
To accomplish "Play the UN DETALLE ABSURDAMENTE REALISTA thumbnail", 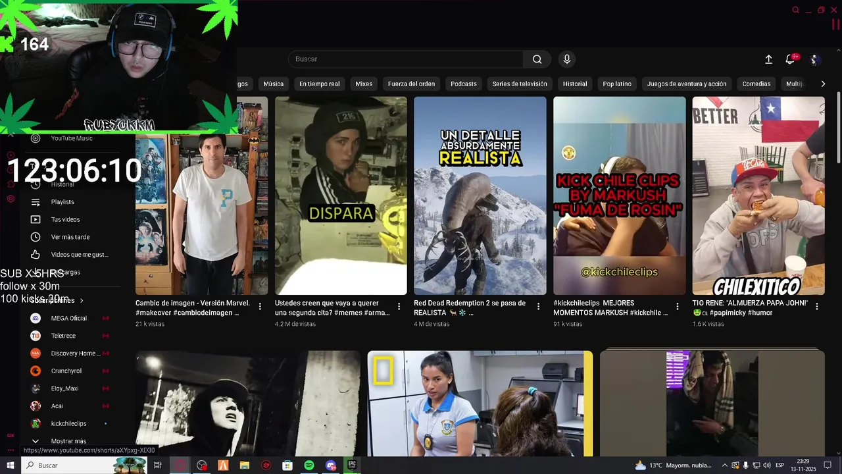I will (x=480, y=196).
